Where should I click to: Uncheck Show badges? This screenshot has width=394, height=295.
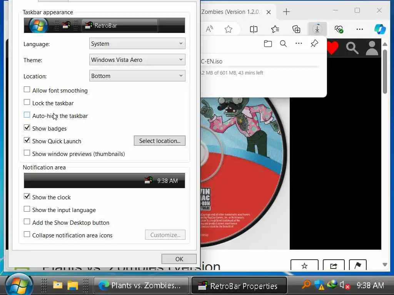coord(27,128)
